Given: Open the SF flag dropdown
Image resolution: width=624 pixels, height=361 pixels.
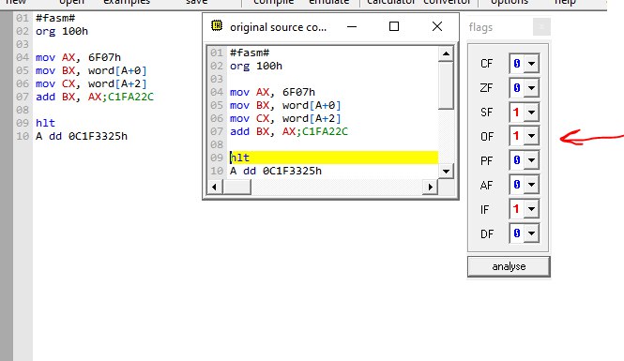Looking at the screenshot, I should 532,113.
